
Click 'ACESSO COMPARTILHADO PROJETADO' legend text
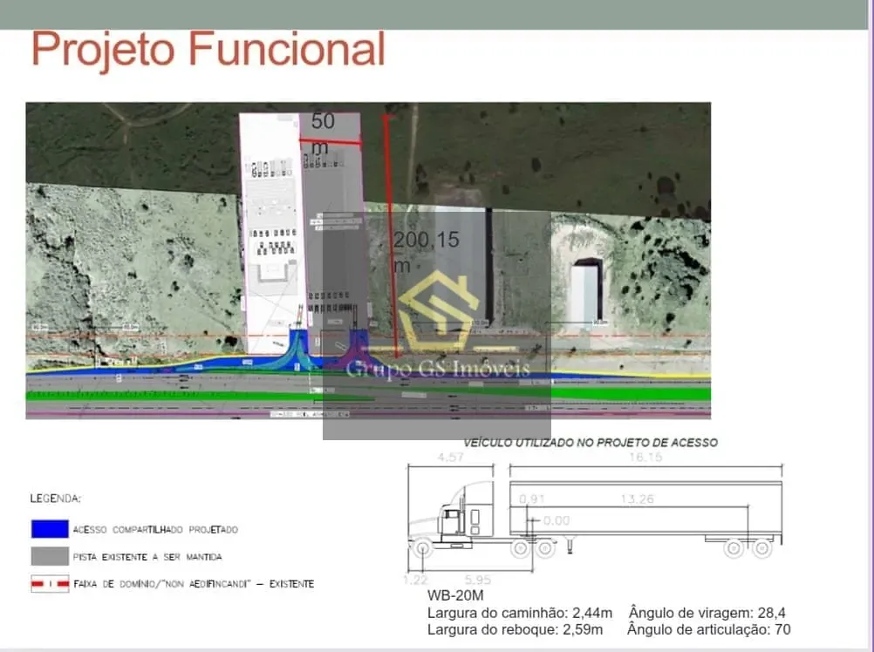[155, 529]
